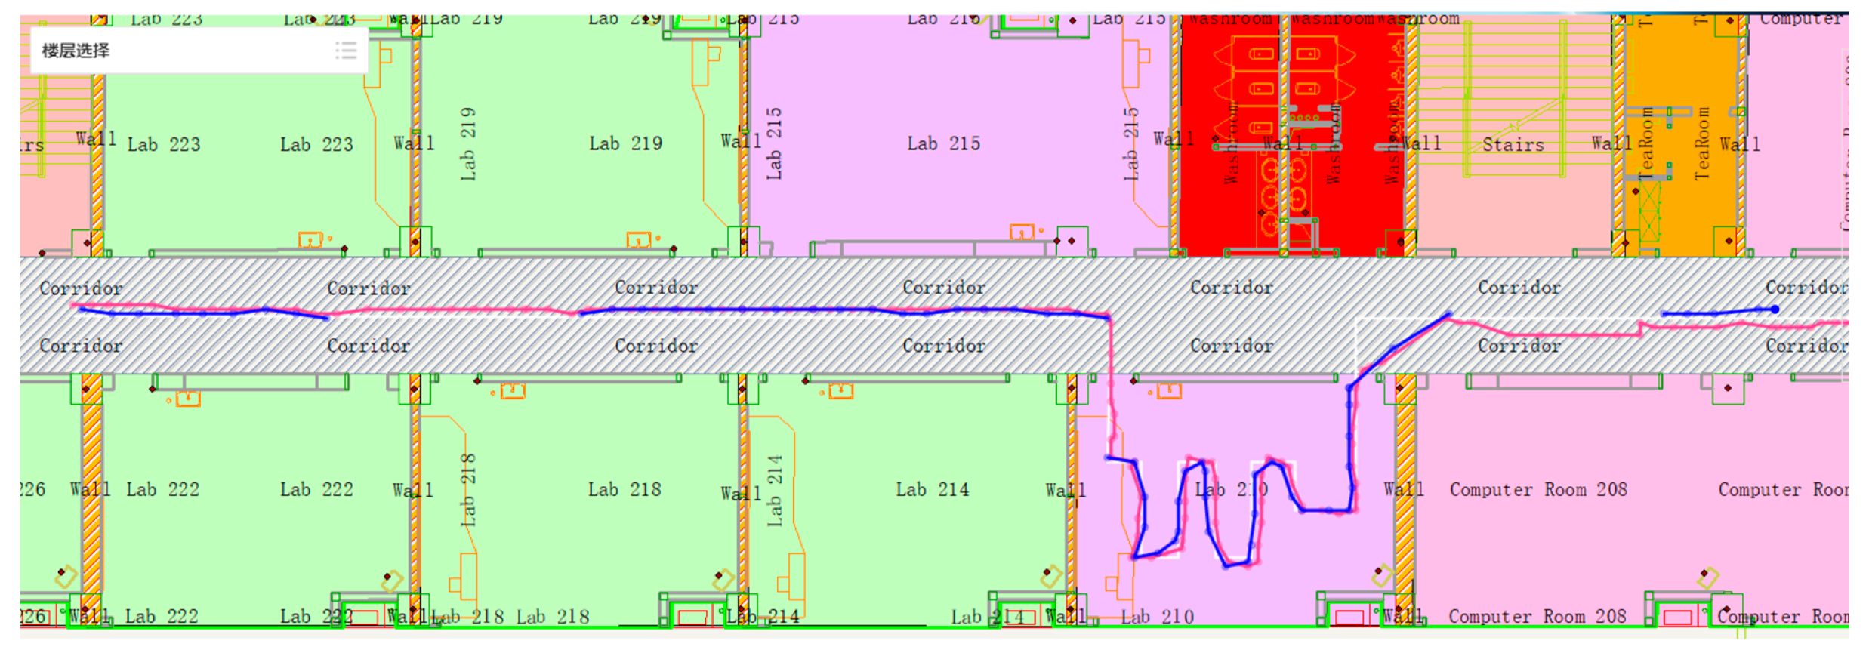Click the orange desk icon inside Lab 210
The height and width of the screenshot is (656, 1869).
coord(1169,391)
